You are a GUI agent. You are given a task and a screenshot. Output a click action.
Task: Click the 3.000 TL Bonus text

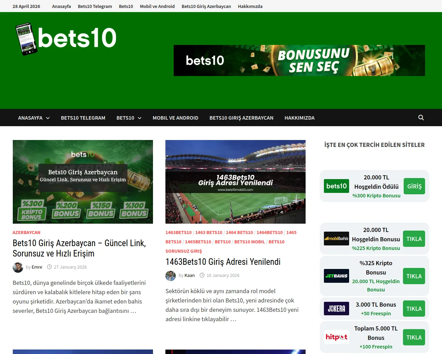[x=376, y=305]
